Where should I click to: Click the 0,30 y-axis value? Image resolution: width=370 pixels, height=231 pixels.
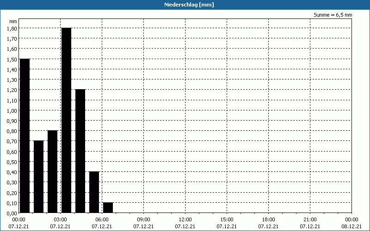point(12,182)
